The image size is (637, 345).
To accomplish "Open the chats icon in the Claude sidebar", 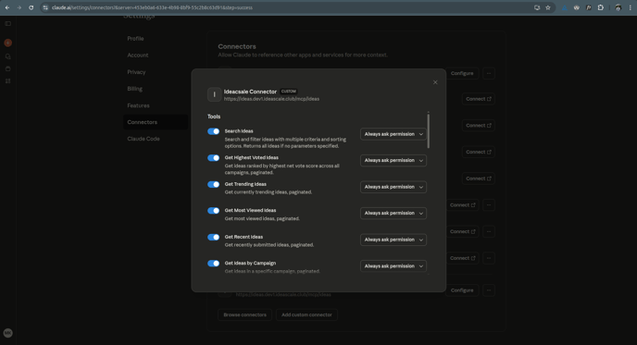I will click(7, 56).
